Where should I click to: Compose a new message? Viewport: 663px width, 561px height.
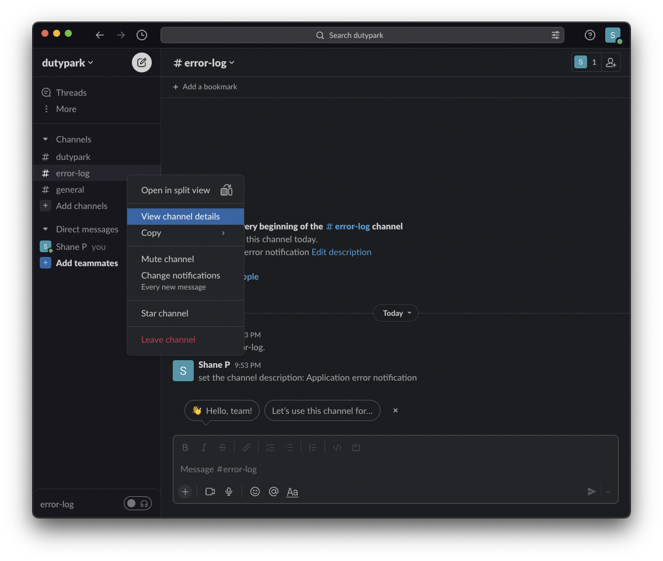[142, 62]
